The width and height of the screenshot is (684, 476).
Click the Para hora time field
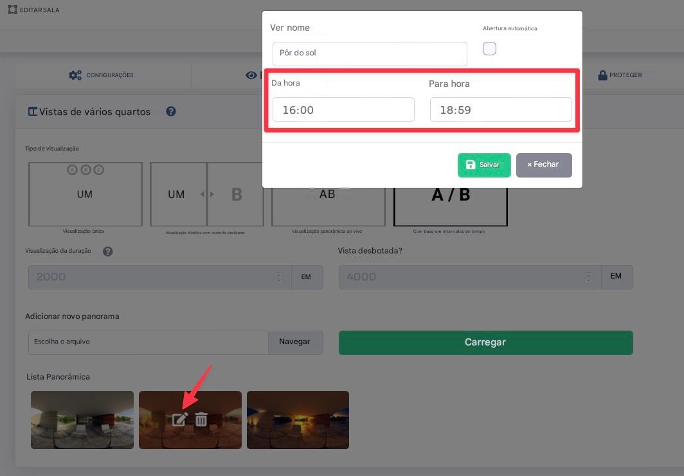point(500,109)
